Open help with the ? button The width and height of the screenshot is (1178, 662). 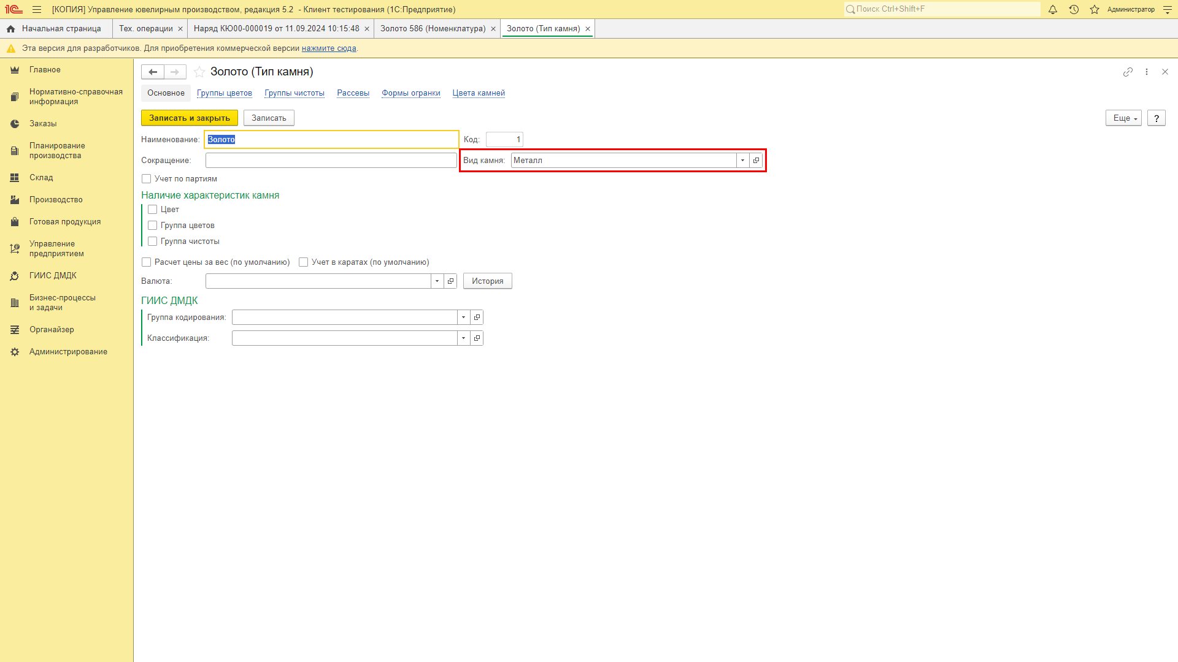pos(1157,118)
